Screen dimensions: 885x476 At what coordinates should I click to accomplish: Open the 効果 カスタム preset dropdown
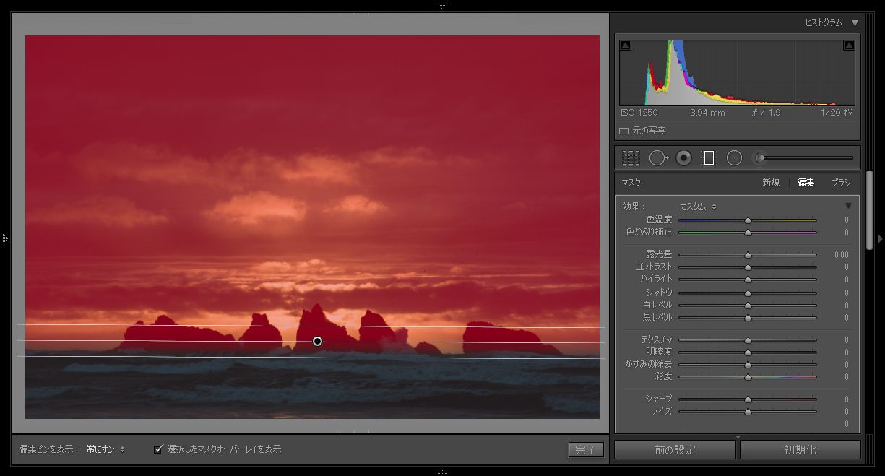698,207
